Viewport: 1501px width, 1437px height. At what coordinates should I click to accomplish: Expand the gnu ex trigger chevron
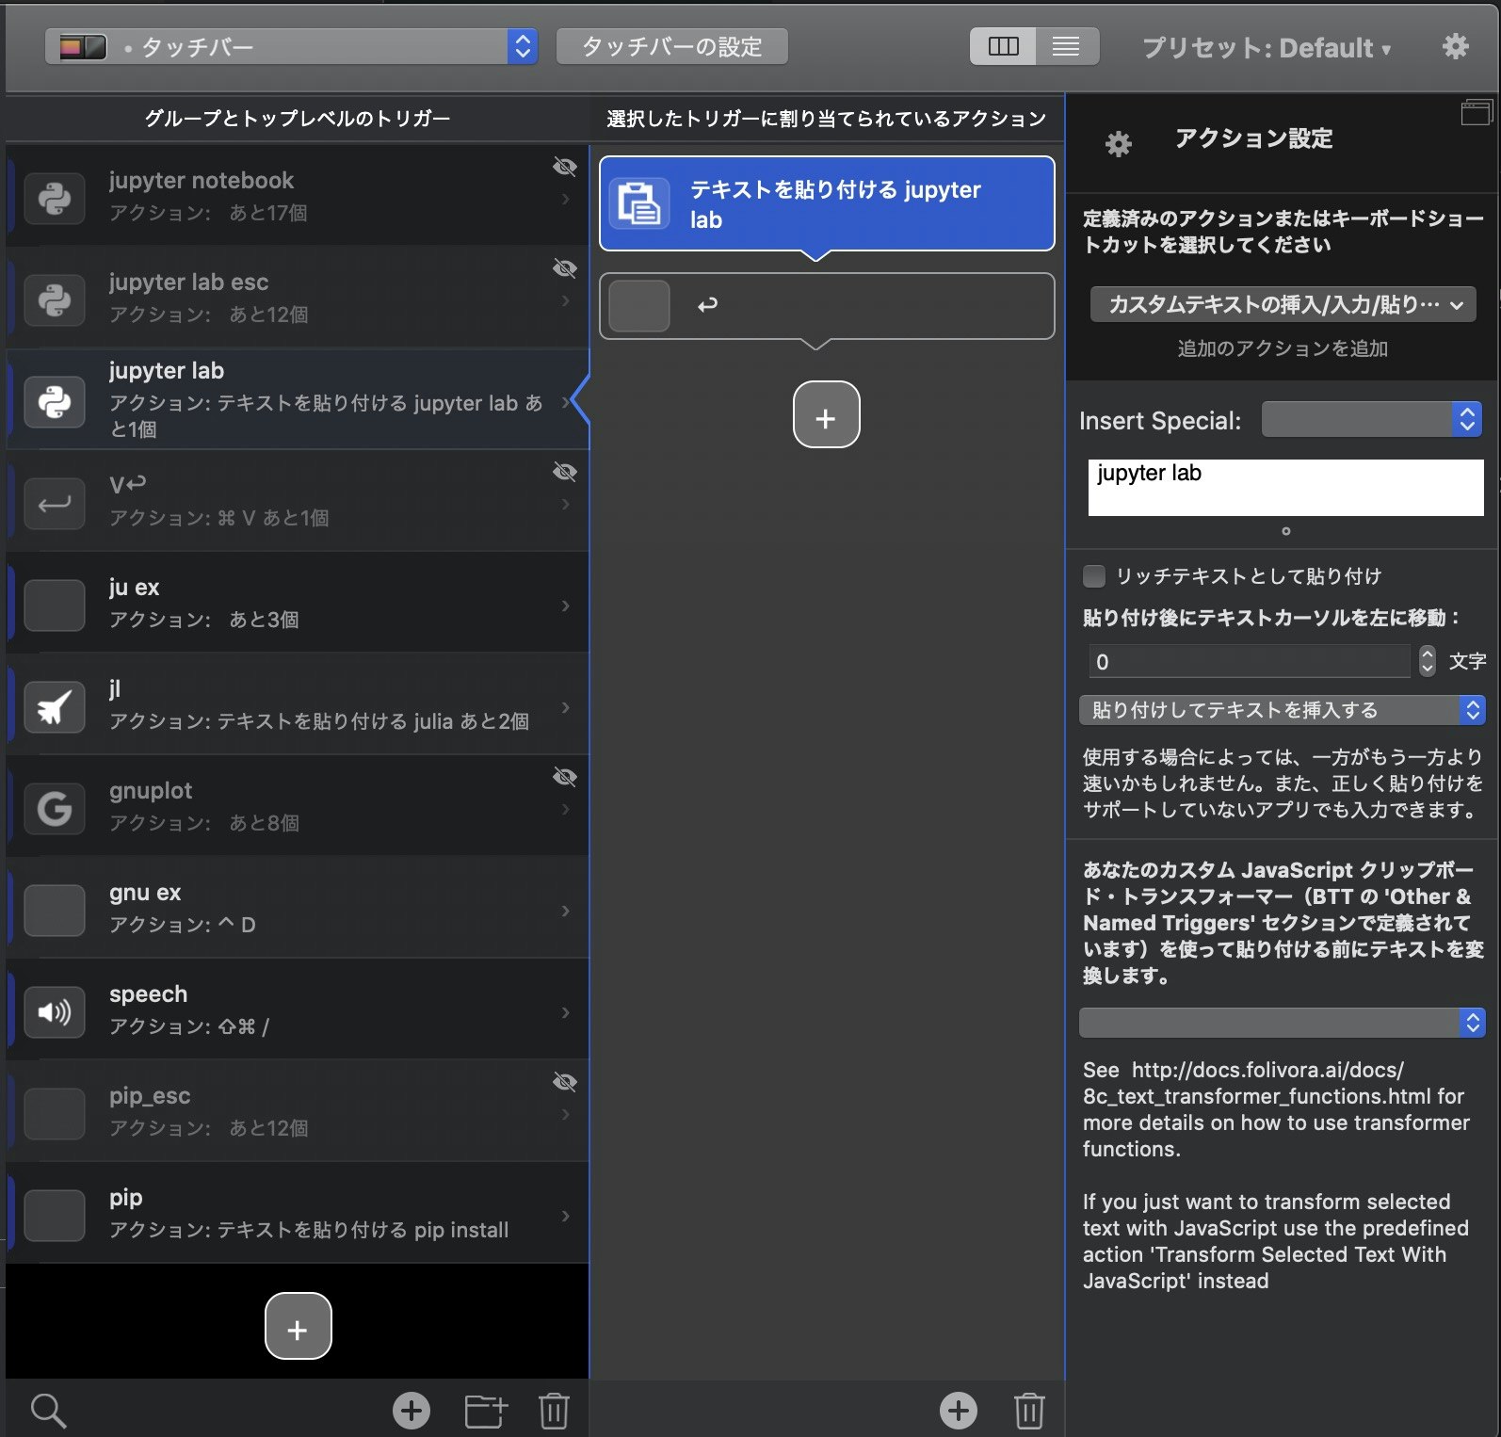566,911
